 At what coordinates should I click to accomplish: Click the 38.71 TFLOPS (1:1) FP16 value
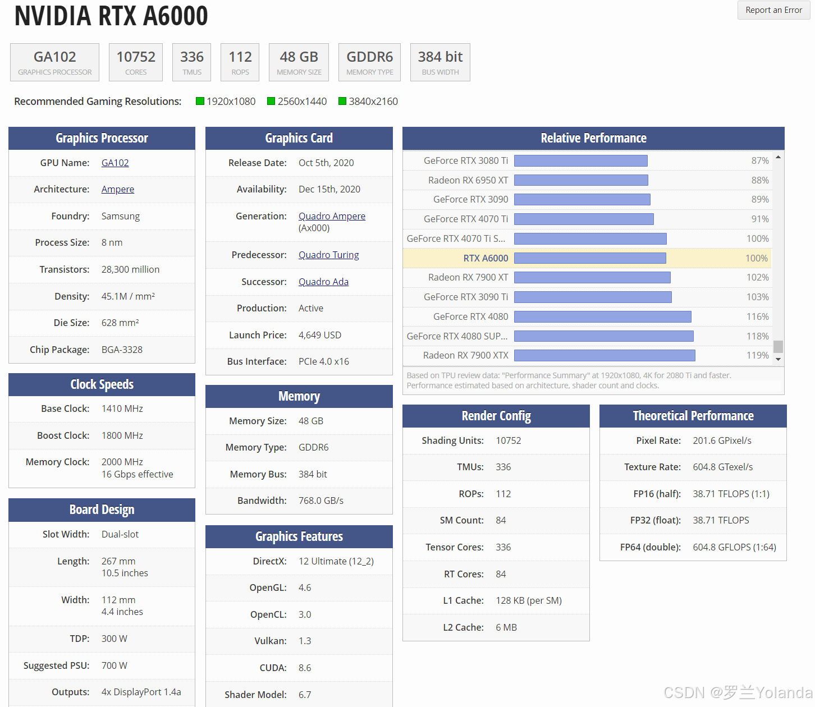[x=731, y=494]
